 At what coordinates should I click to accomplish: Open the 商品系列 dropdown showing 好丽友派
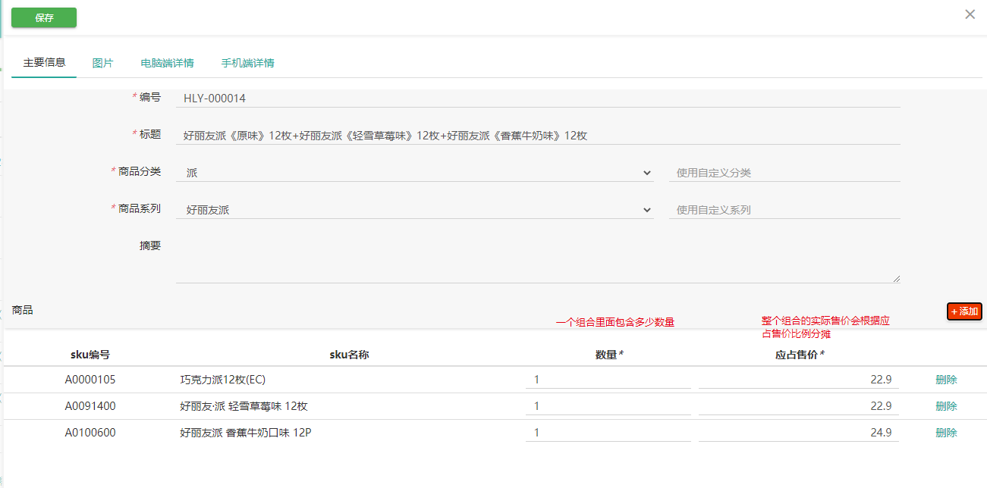415,210
